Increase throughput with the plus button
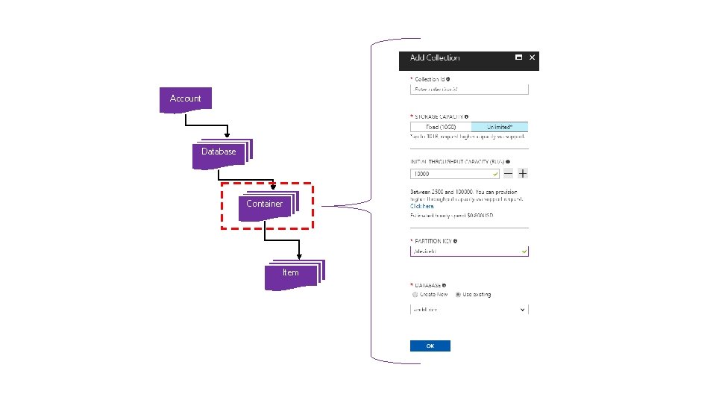 [523, 174]
